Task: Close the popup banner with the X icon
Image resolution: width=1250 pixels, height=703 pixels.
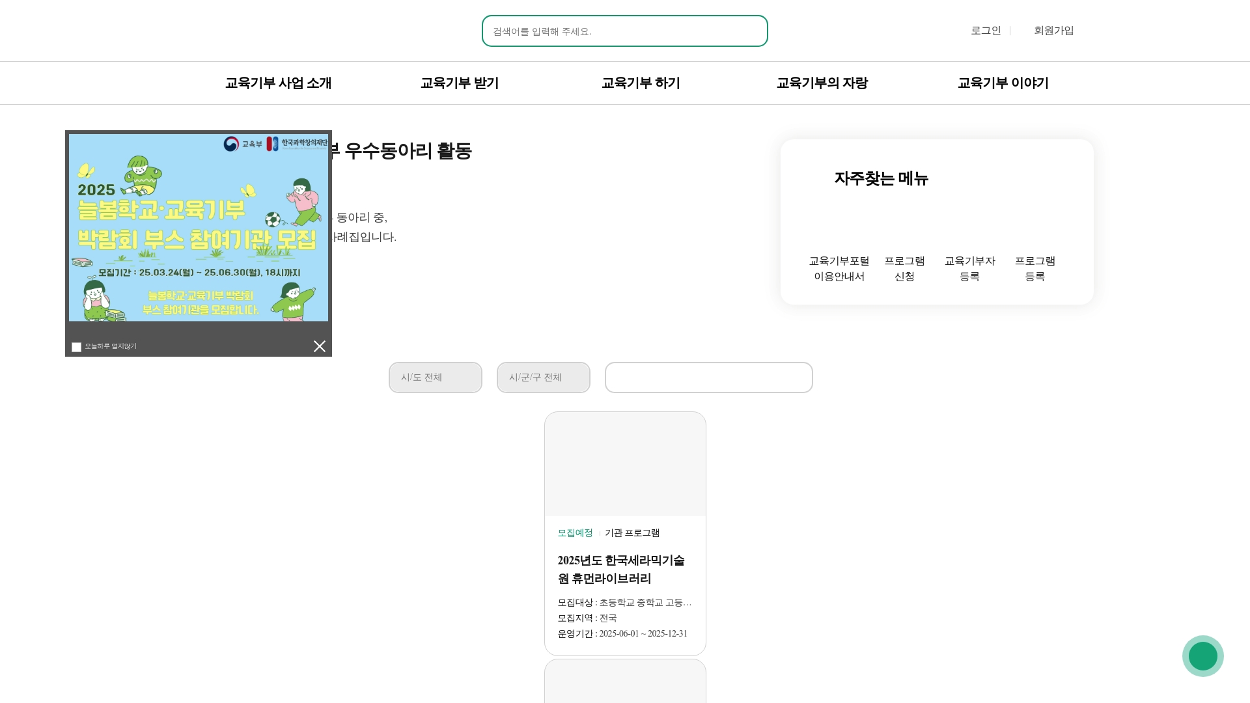Action: tap(319, 346)
